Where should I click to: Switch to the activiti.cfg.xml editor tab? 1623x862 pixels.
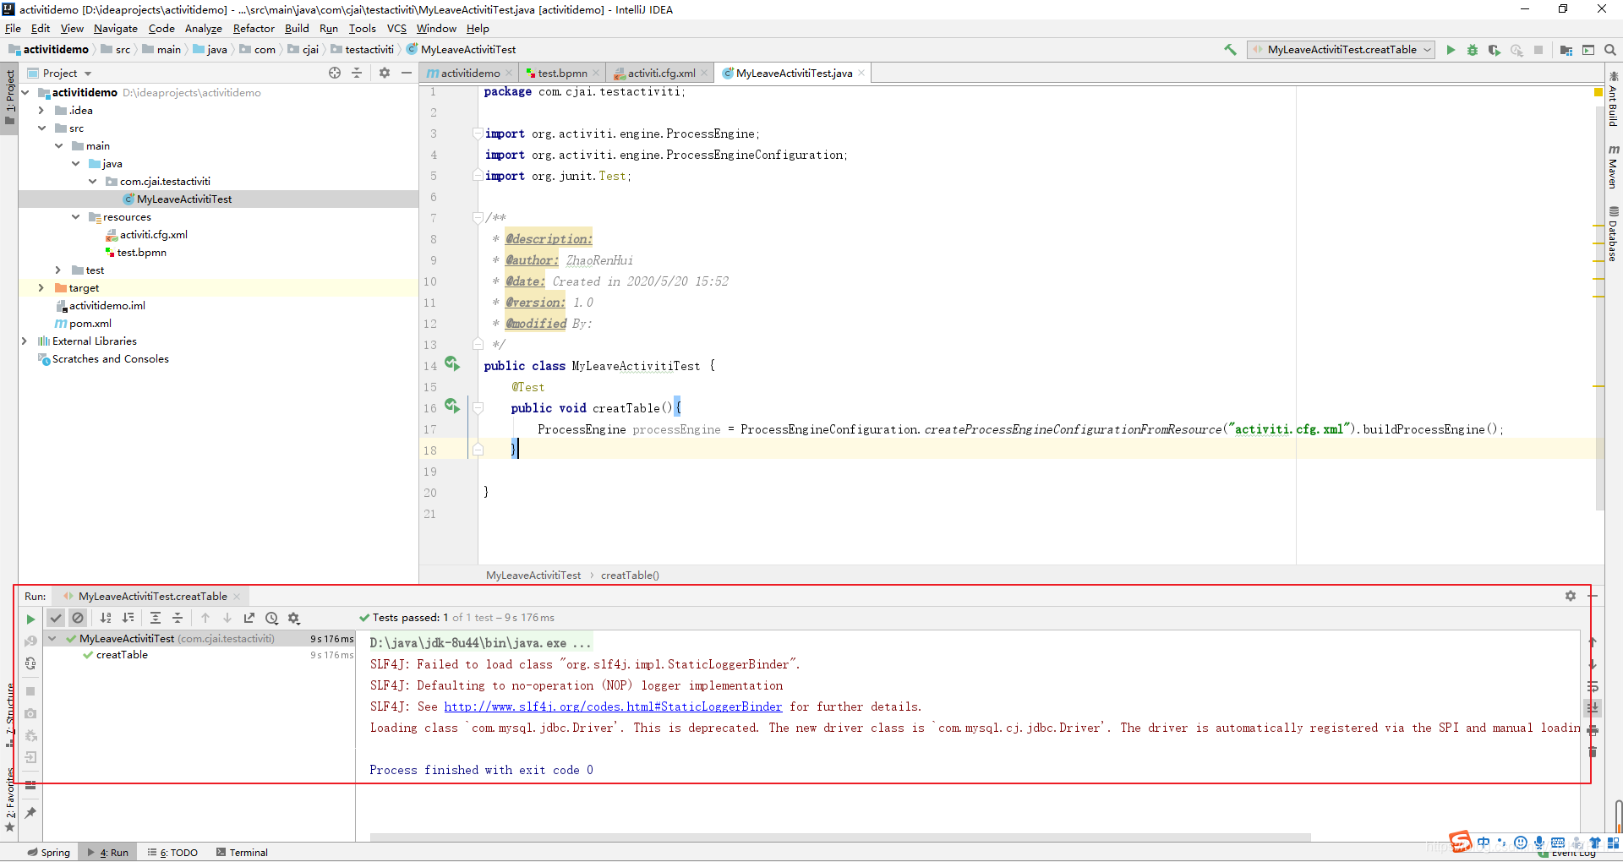point(660,74)
